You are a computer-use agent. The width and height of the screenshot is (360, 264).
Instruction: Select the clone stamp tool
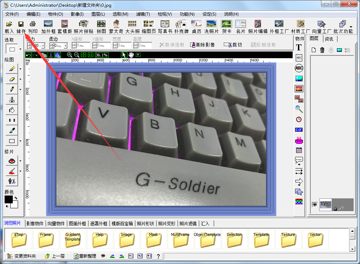tap(12, 100)
